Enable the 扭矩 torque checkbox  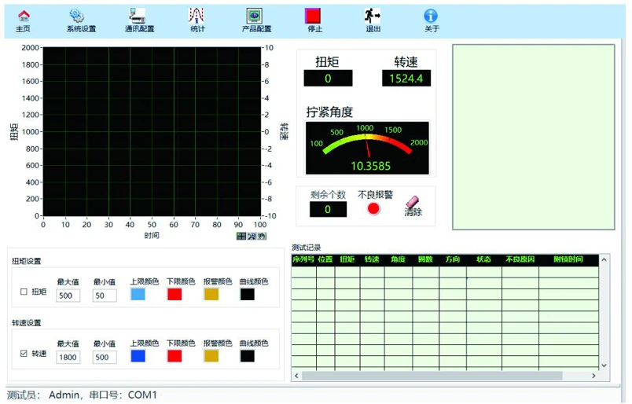coord(24,292)
